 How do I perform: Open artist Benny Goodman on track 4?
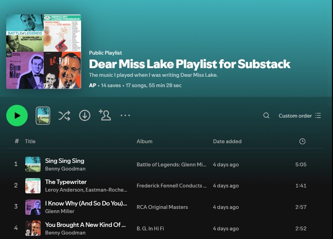[x=65, y=233]
